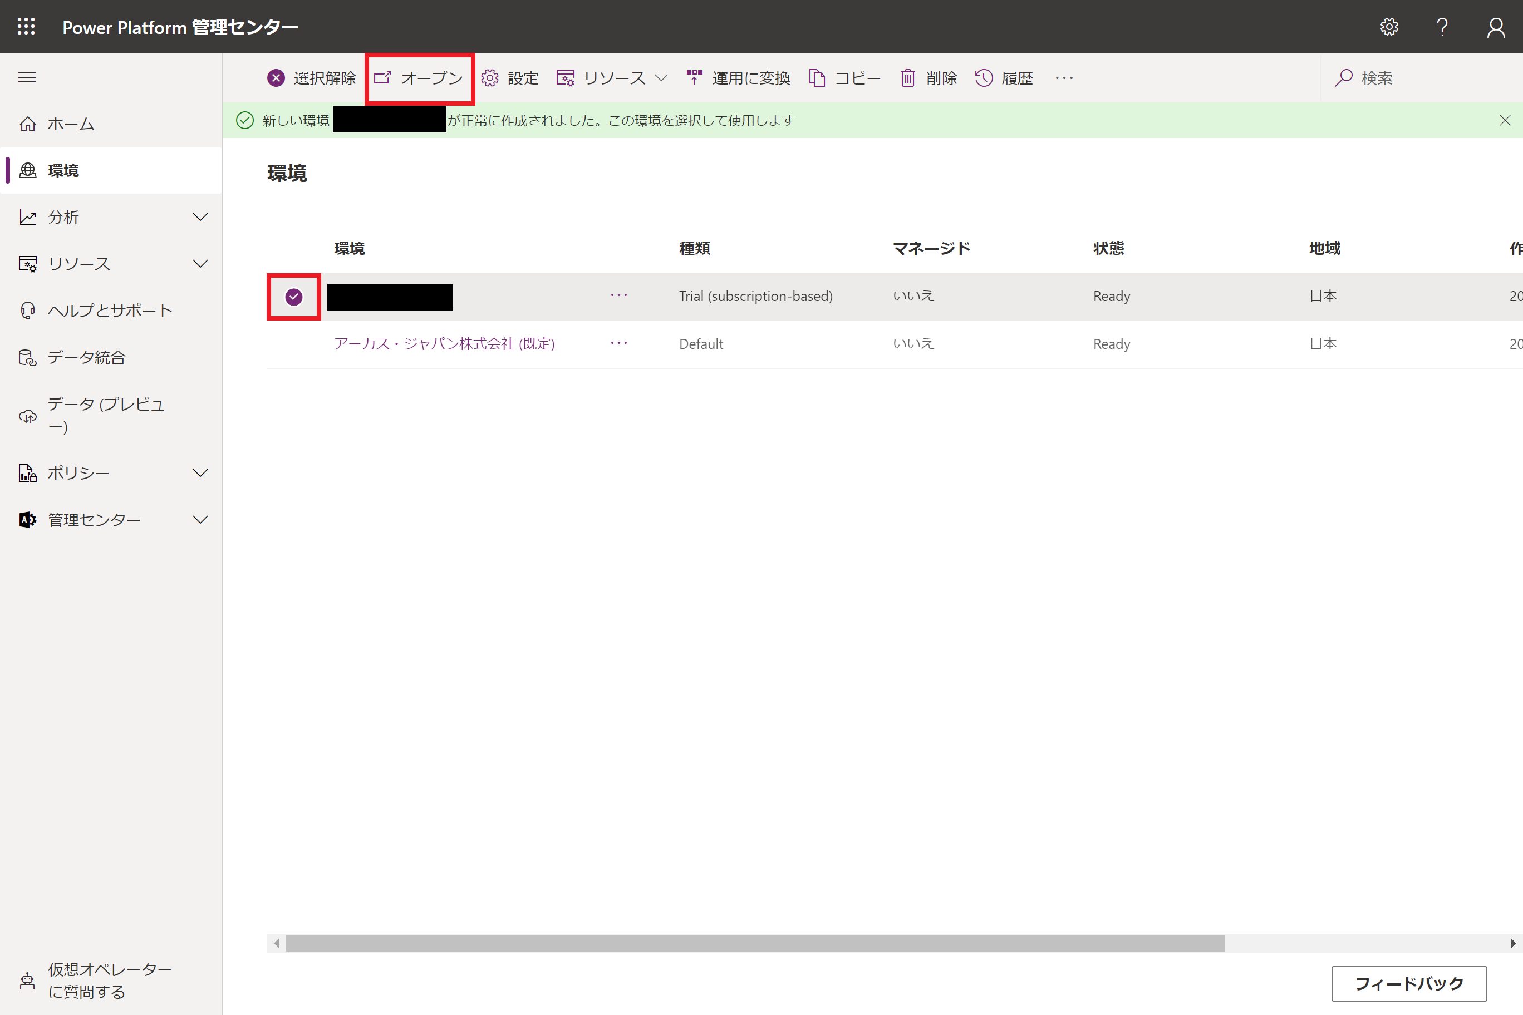
Task: Open データ (プレビュー) in the sidebar
Action: 111,416
